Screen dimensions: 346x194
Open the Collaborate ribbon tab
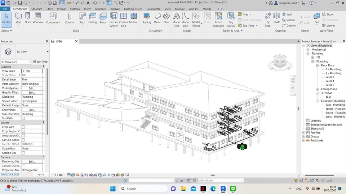[154, 9]
